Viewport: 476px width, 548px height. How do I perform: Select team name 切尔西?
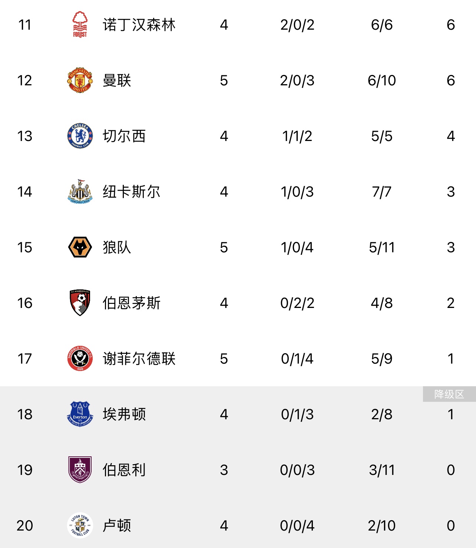coord(124,136)
